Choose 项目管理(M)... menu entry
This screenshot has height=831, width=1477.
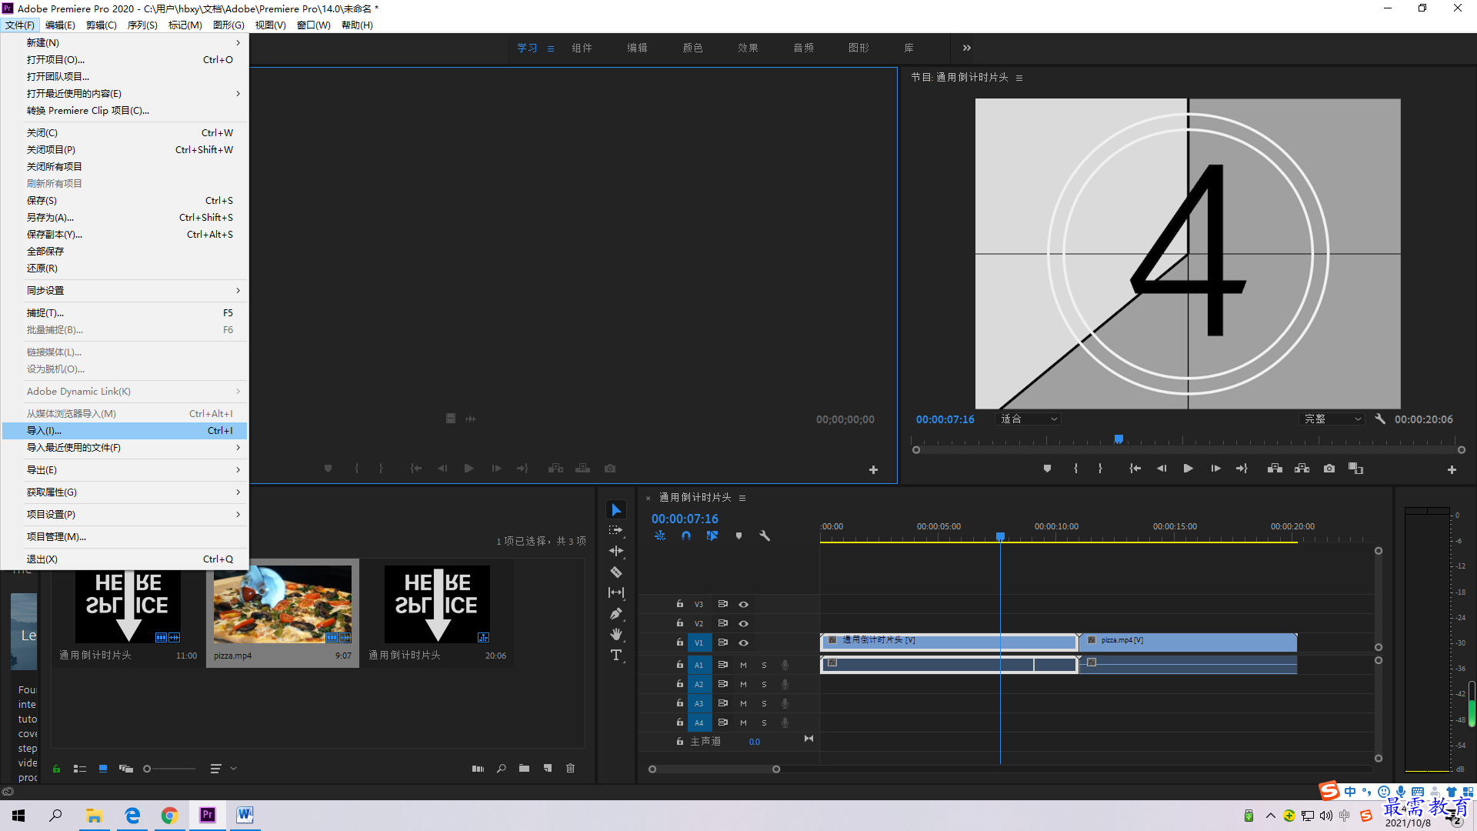pyautogui.click(x=125, y=537)
